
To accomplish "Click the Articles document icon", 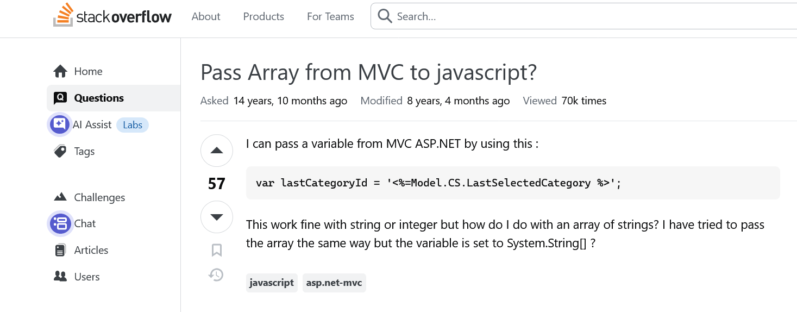I will [60, 250].
